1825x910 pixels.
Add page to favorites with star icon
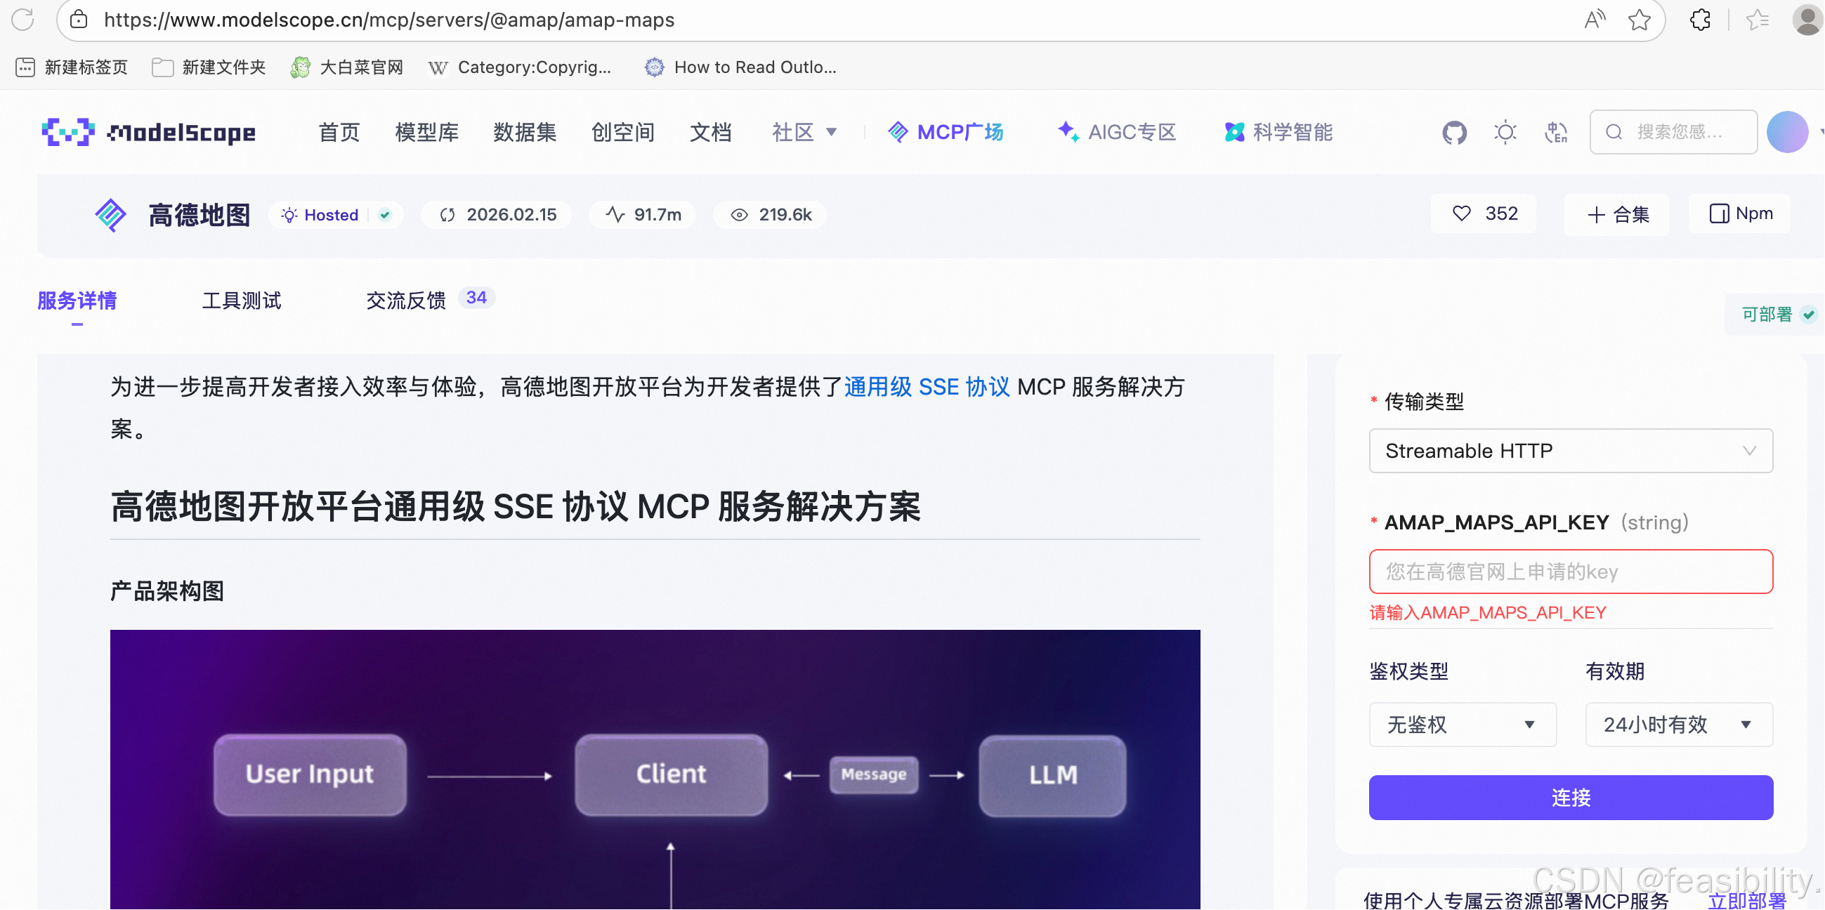click(x=1640, y=20)
